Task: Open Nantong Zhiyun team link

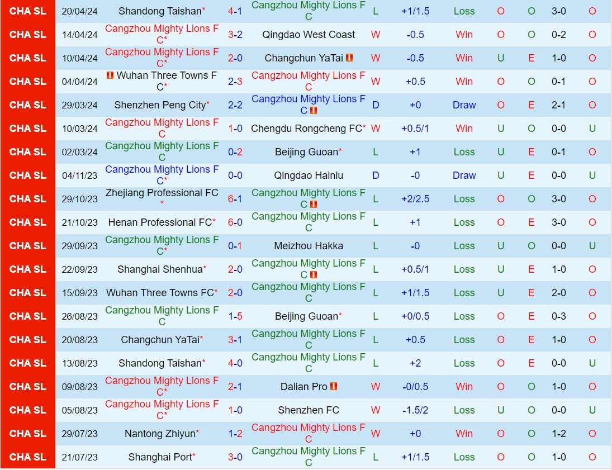Action: [160, 433]
